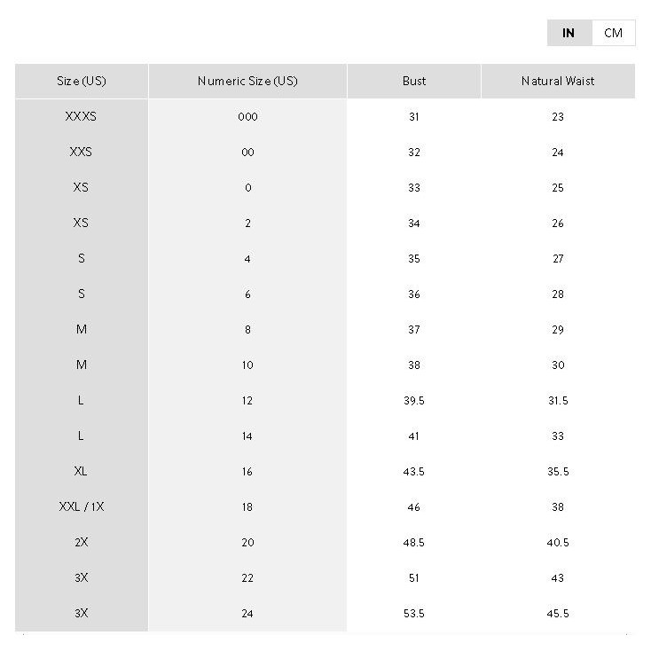Viewport: 651px width, 651px height.
Task: Click the Size (US) column header
Action: pyautogui.click(x=82, y=81)
